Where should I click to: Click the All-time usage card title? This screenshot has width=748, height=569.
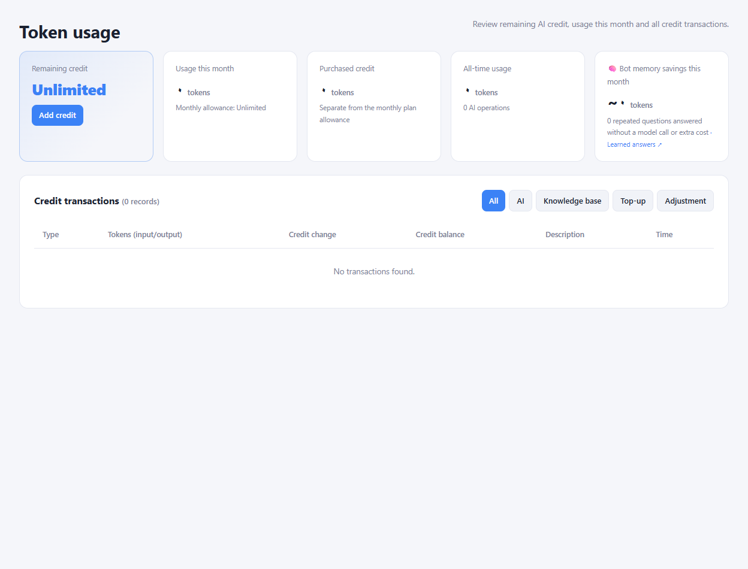click(487, 68)
